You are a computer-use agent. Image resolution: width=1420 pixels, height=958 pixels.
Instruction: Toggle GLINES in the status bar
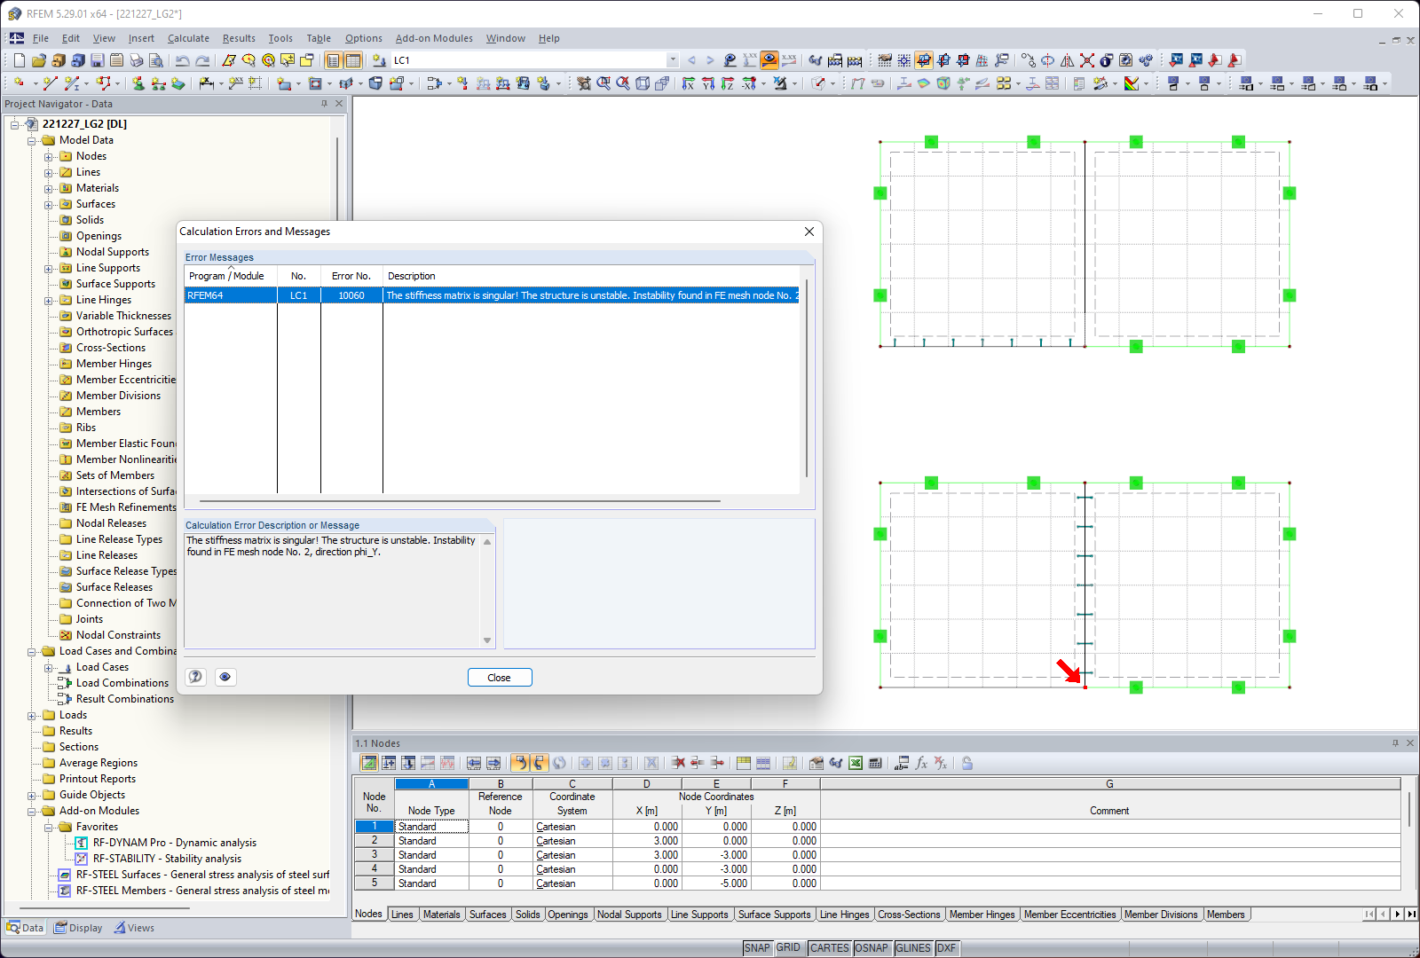[x=913, y=948]
